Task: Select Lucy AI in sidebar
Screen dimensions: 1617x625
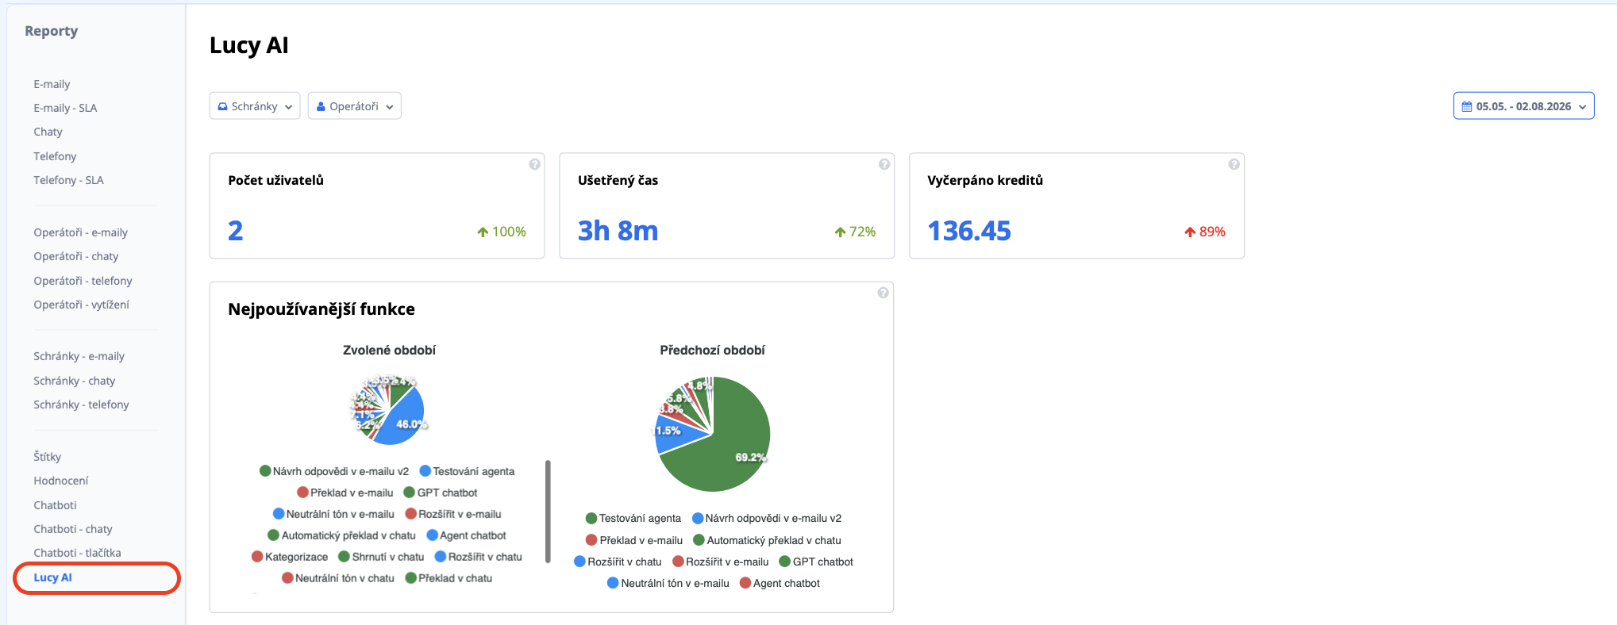Action: point(52,577)
